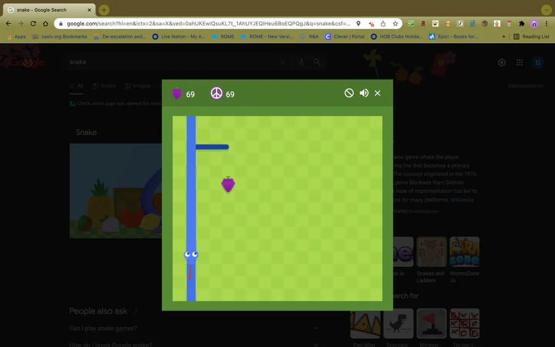Viewport: 555px width, 347px height.
Task: Open the Extensions puzzle icon
Action: 522,23
